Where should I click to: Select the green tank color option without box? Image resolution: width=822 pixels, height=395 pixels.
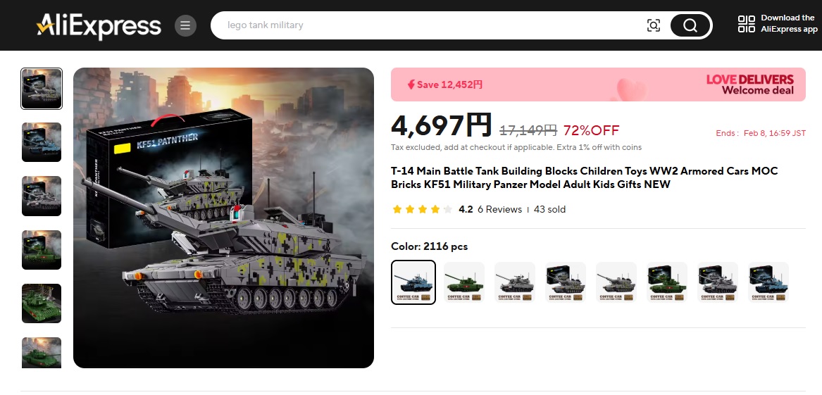(x=464, y=282)
